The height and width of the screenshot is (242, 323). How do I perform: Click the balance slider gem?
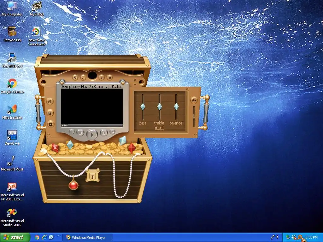tap(176, 107)
